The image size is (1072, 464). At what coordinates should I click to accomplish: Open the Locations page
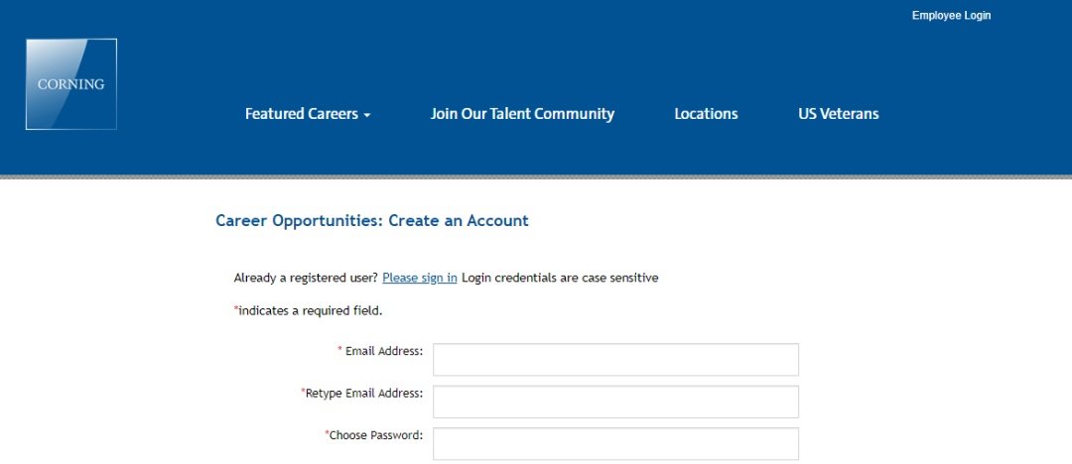point(706,114)
